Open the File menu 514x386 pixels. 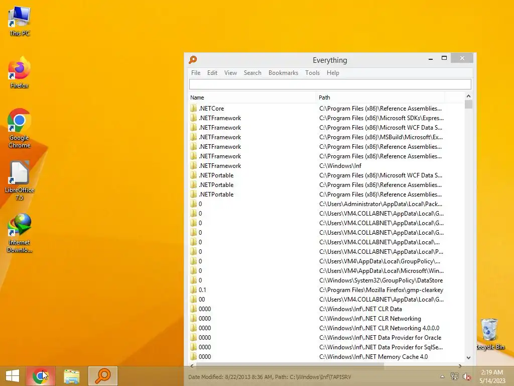click(196, 73)
